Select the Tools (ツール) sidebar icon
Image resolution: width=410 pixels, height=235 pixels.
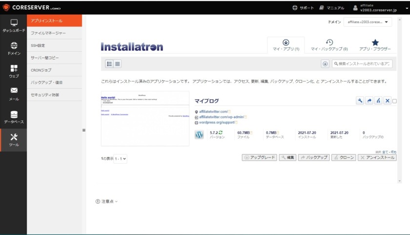[14, 140]
